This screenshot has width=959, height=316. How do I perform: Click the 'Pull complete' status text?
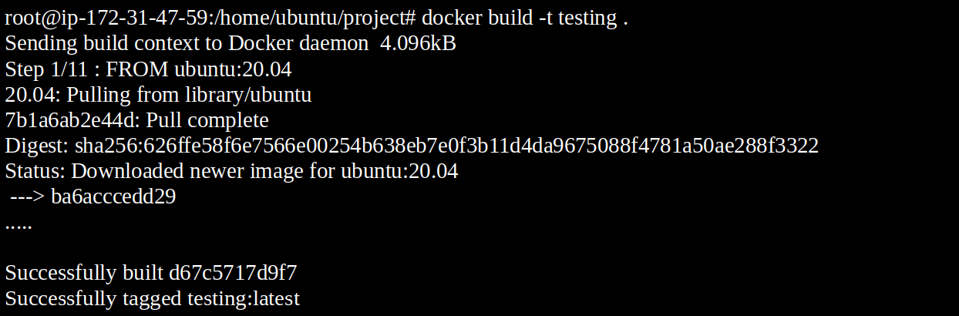pos(207,120)
